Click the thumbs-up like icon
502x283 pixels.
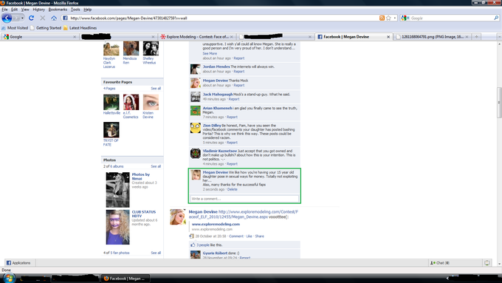[x=193, y=245]
